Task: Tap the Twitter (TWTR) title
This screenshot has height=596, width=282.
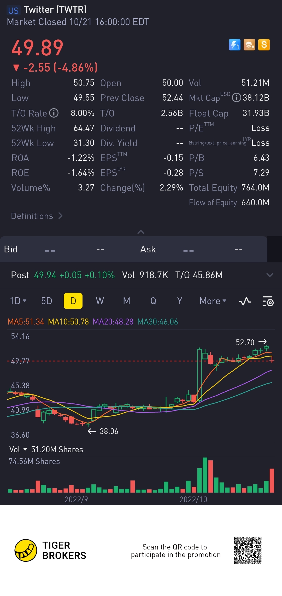Action: [55, 10]
